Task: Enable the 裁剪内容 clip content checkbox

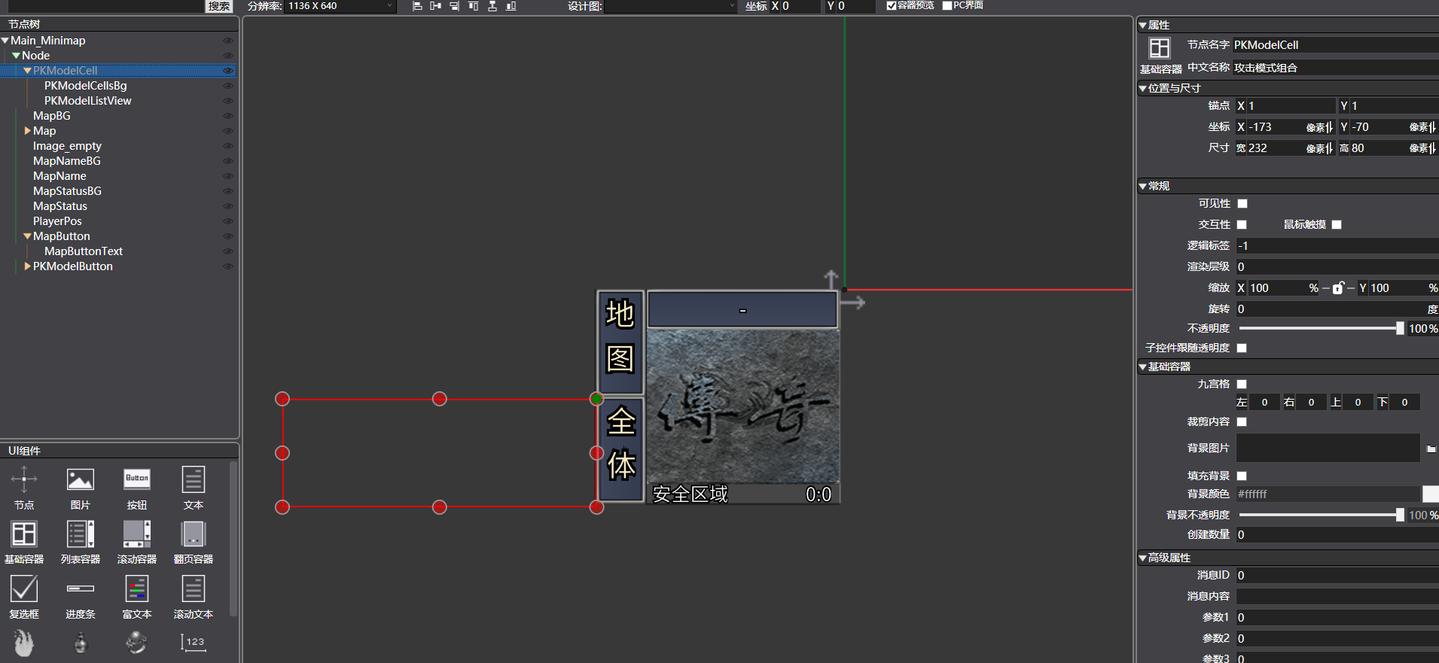Action: click(1242, 422)
